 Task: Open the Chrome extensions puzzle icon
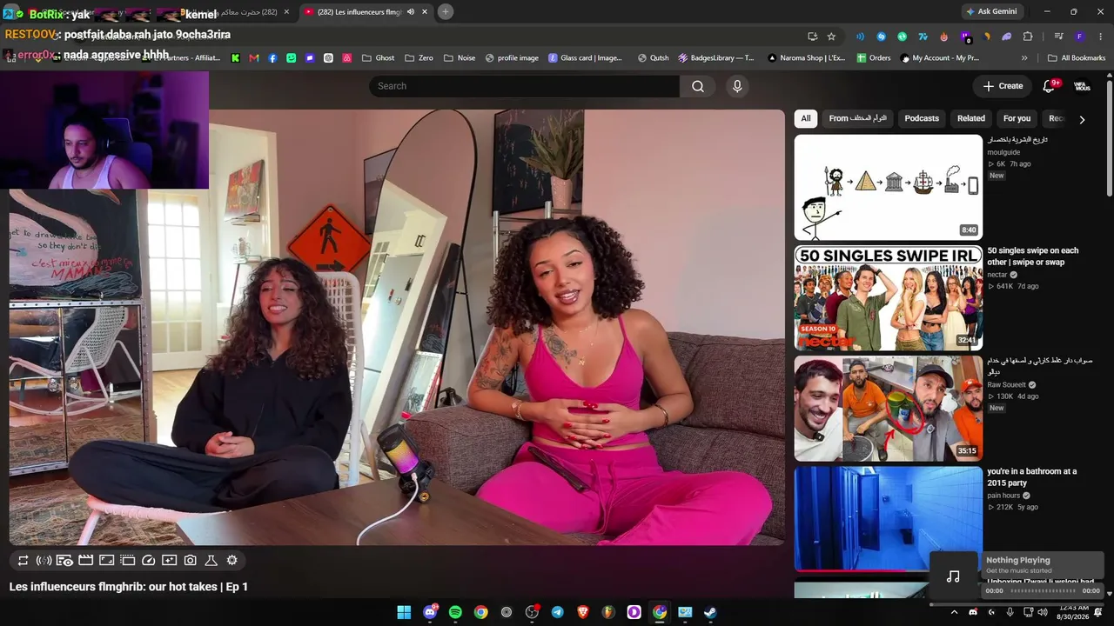[1028, 37]
